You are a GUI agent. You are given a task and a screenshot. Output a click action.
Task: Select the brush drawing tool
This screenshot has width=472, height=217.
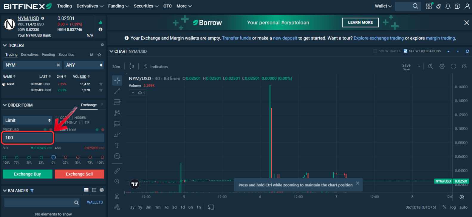click(x=117, y=135)
